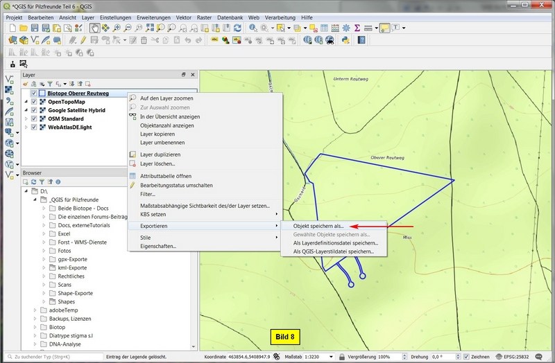Open the Python console

[x=345, y=40]
